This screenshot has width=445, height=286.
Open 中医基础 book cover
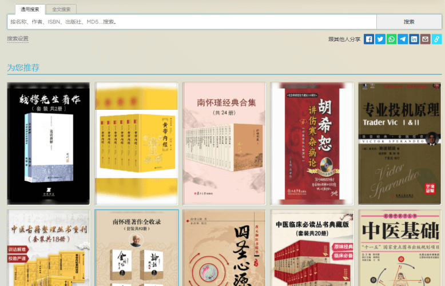[400, 248]
